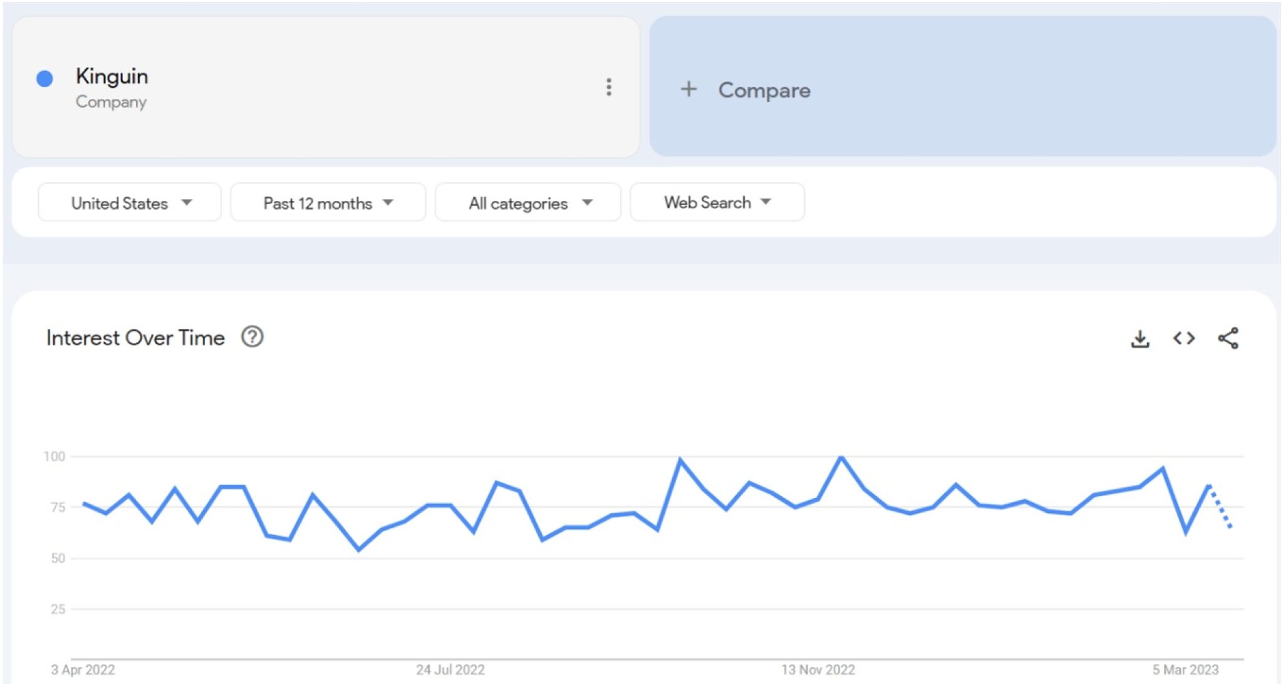Open the Past 12 months dropdown
Viewport: 1283px width, 684px height.
(x=328, y=202)
